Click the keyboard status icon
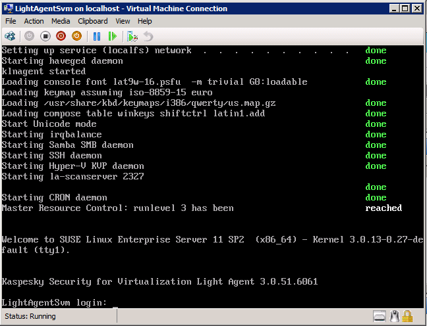This screenshot has height=326, width=427. pyautogui.click(x=379, y=316)
